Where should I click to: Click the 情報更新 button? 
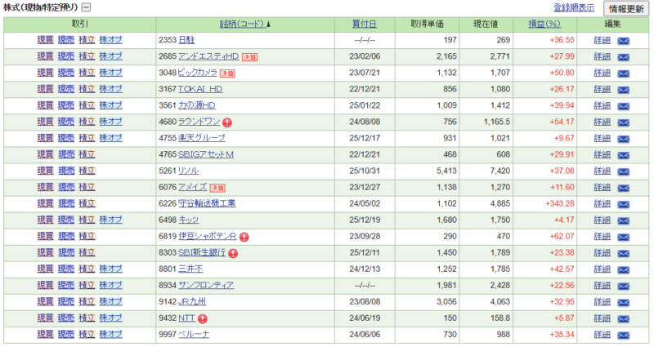point(625,9)
